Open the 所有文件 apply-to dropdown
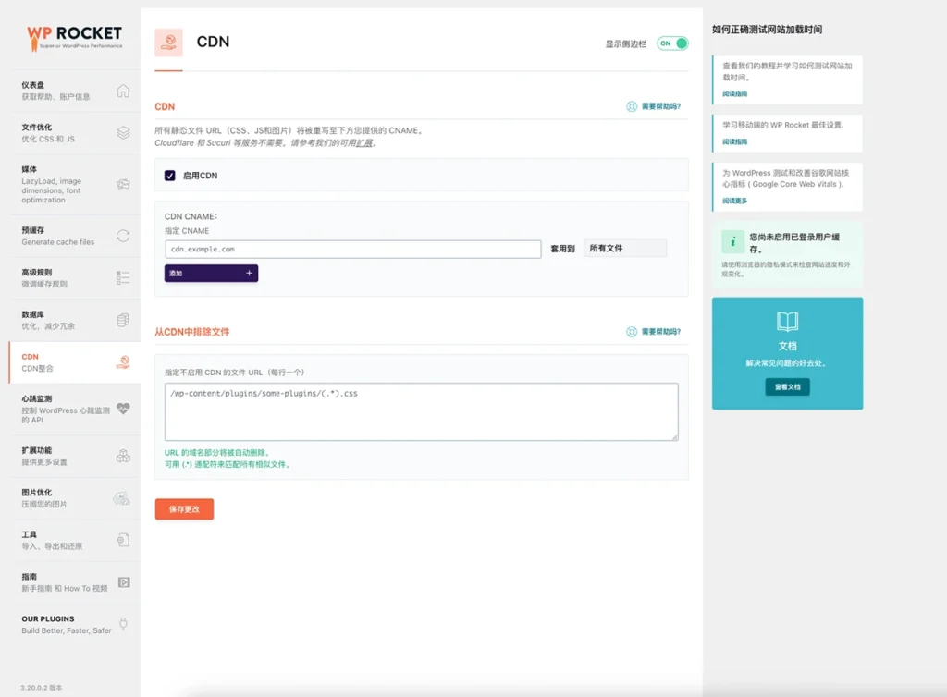 tap(625, 249)
